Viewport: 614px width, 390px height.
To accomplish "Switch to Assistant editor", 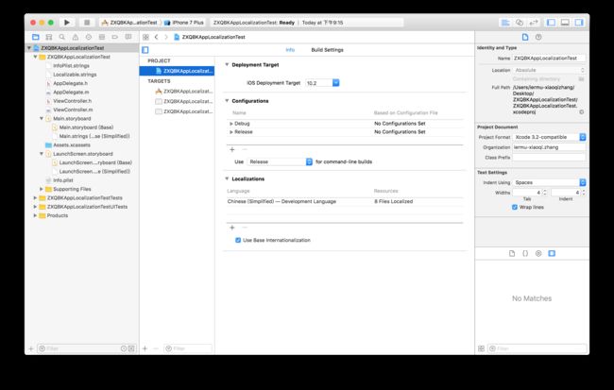I will (520, 23).
